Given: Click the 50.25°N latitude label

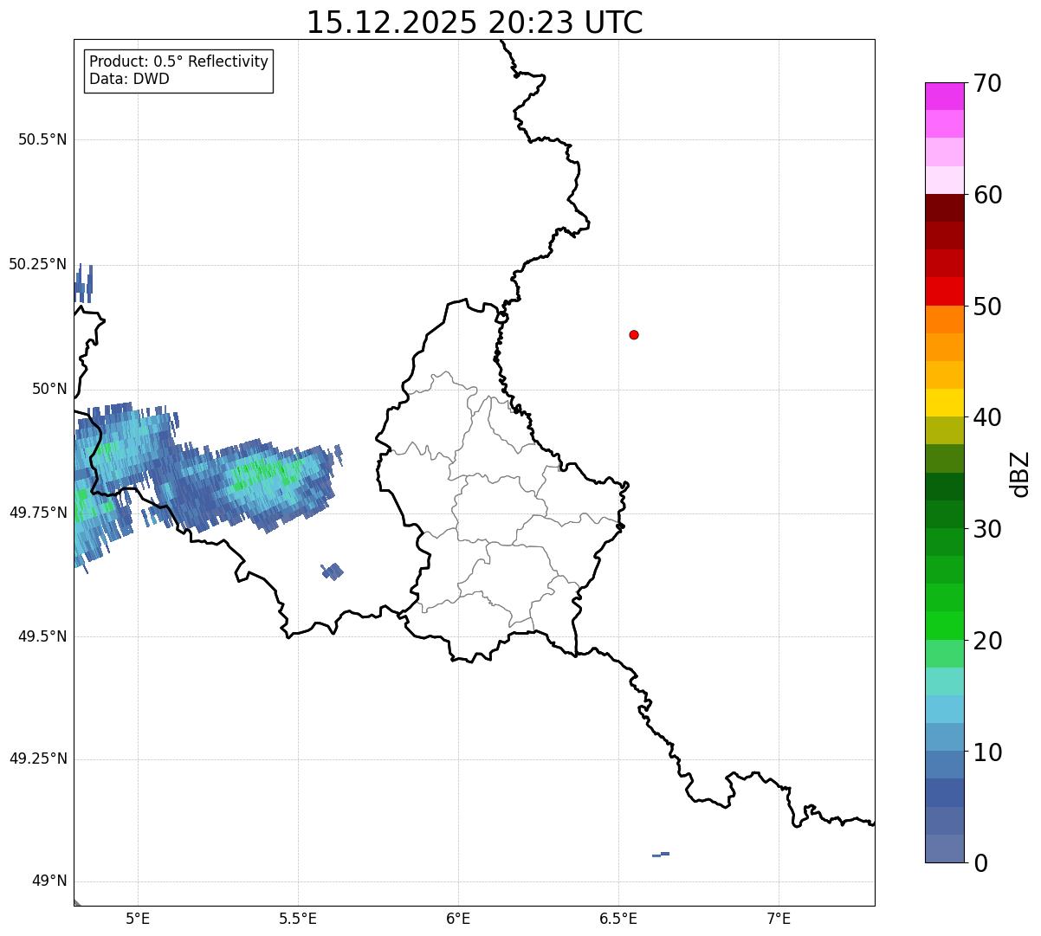Looking at the screenshot, I should pos(38,264).
